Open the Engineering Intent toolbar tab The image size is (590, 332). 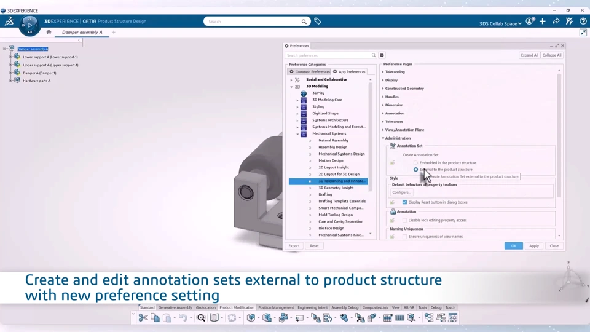pyautogui.click(x=312, y=307)
